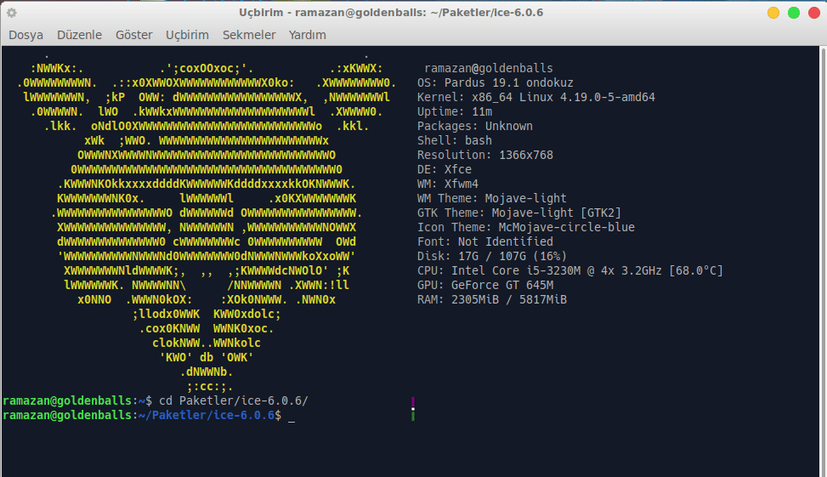Click the 'GPU: GeForce GT 645M' line
This screenshot has height=477, width=827.
coord(485,285)
